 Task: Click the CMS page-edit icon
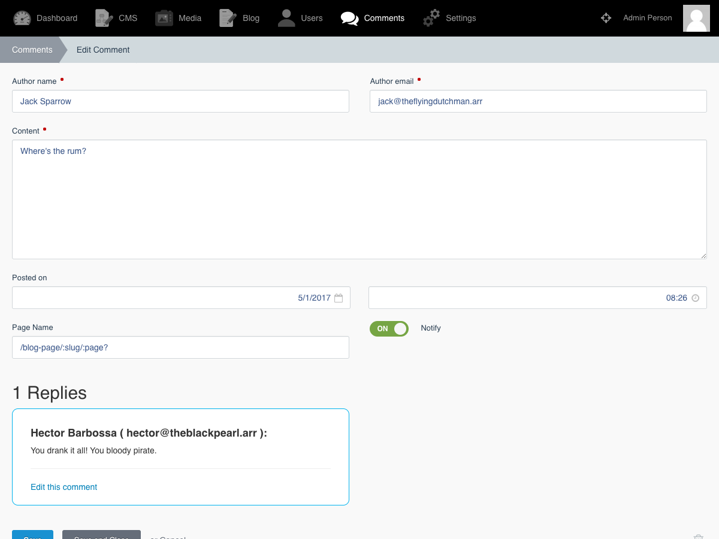click(x=104, y=18)
